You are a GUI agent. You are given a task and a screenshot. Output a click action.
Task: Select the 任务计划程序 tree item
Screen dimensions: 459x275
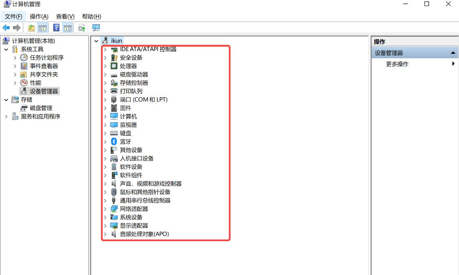pyautogui.click(x=46, y=57)
